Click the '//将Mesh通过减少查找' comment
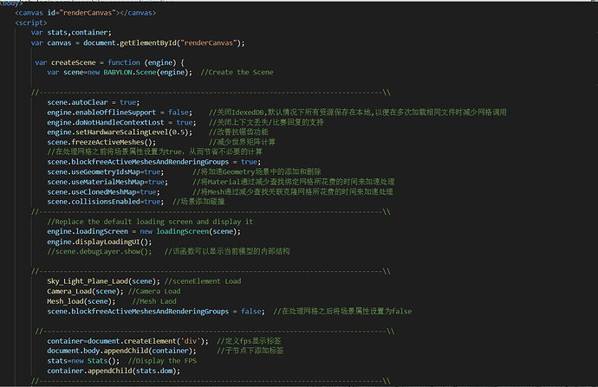Image resolution: width=598 pixels, height=387 pixels. 293,191
